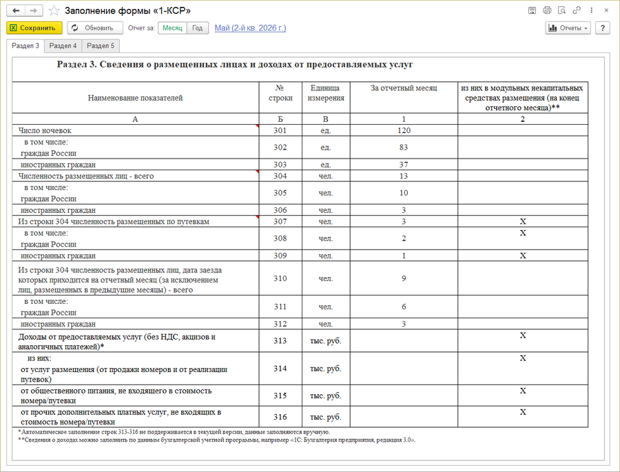Open print preview magnifier icon
Screen dimensions: 620x472
(561, 10)
